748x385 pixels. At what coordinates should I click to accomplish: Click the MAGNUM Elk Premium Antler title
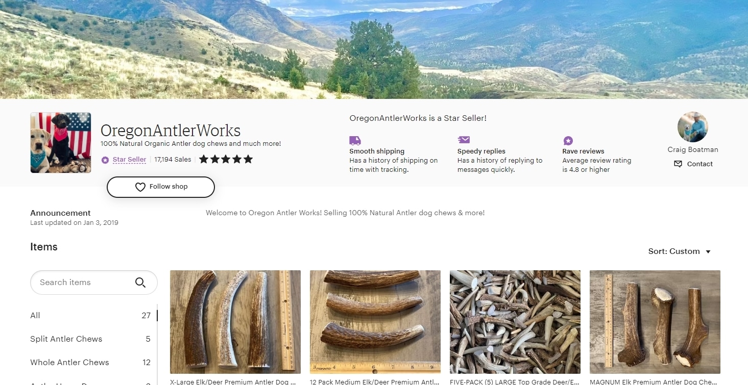(x=654, y=381)
